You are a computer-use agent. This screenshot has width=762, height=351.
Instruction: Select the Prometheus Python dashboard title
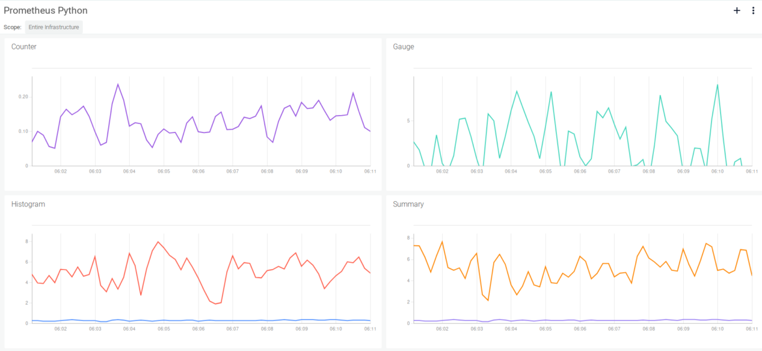pos(46,10)
